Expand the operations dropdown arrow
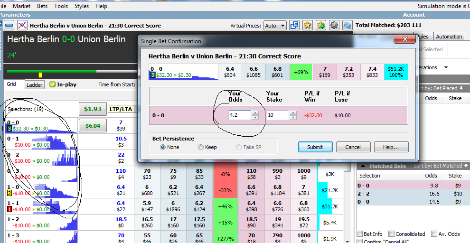This screenshot has width=470, height=243. click(x=446, y=67)
